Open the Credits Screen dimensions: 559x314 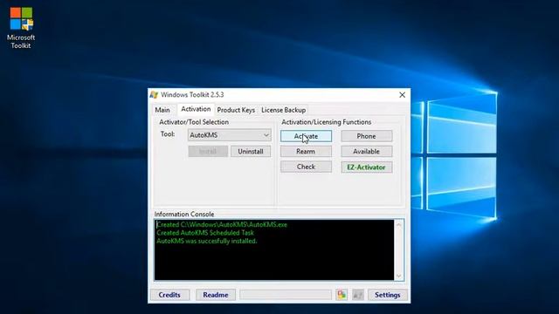point(169,295)
